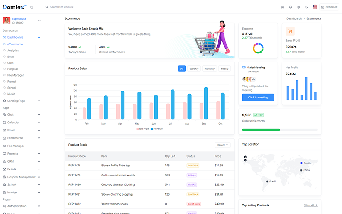Image resolution: width=342 pixels, height=214 pixels.
Task: Toggle dark mode moon icon
Action: tap(307, 7)
